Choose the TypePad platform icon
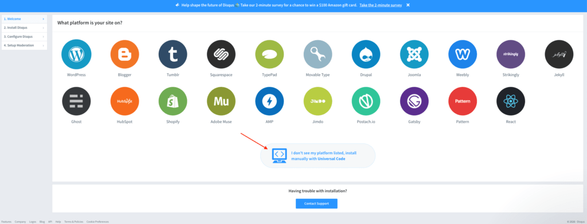 coord(269,54)
